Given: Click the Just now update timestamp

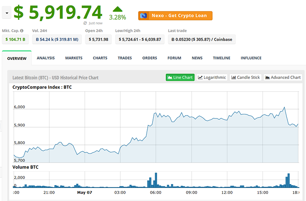Looking at the screenshot, I should pos(95,23).
